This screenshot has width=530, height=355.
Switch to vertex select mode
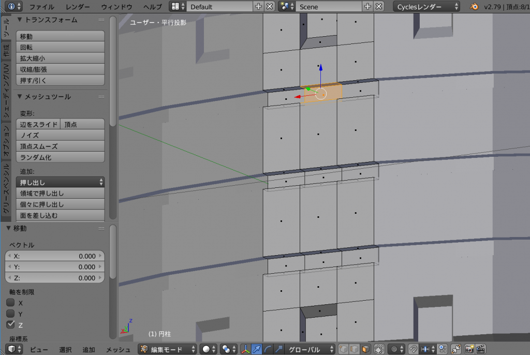(x=343, y=349)
